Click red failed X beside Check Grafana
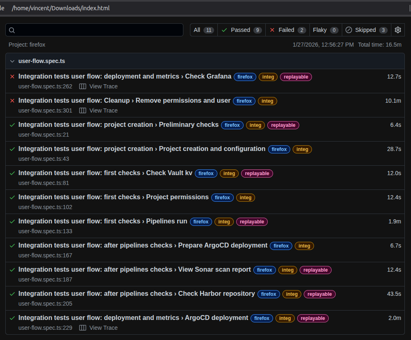 point(12,77)
